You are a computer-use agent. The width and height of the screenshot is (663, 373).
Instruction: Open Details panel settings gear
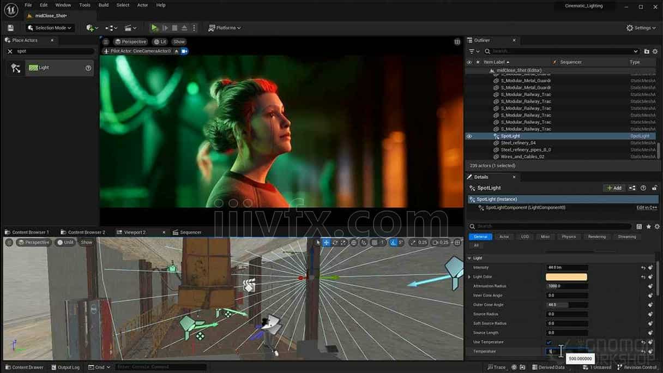657,227
